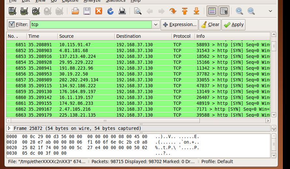Zoom out with minus magnifier icon
This screenshot has height=169, width=290.
[251, 11]
